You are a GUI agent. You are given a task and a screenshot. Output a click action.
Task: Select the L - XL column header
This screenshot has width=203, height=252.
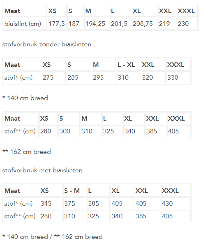[126, 65]
